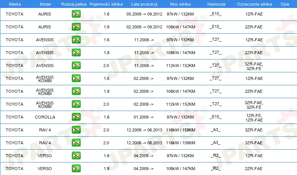Click AURIS model cell in the 1.8 row
This screenshot has height=175, width=297.
[44, 27]
